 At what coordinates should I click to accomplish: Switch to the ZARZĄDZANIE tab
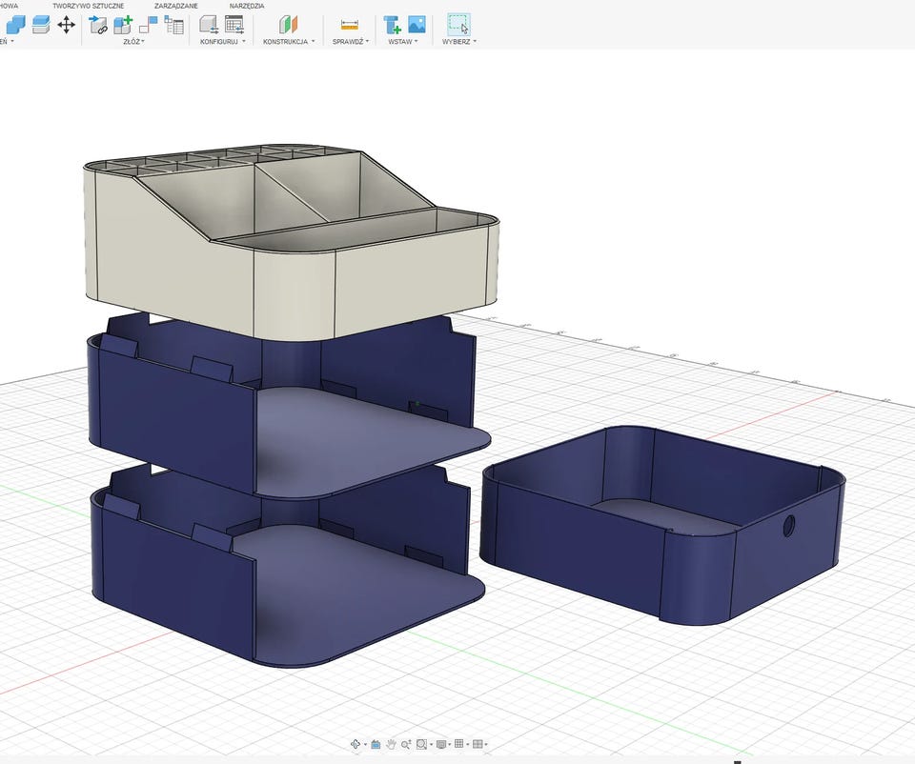click(175, 6)
